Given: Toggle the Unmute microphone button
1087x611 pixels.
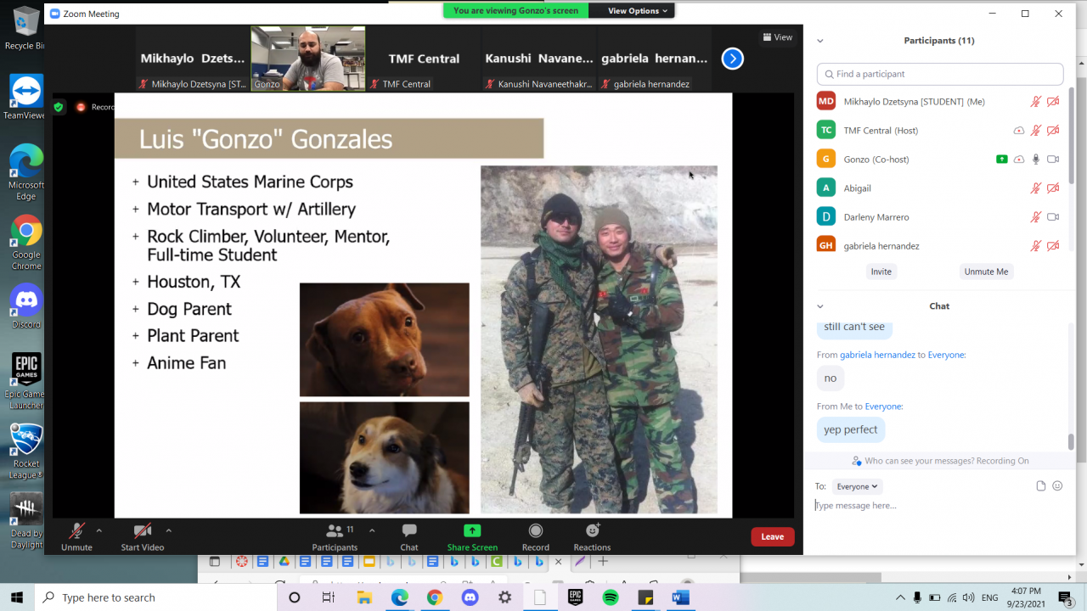Looking at the screenshot, I should 76,532.
